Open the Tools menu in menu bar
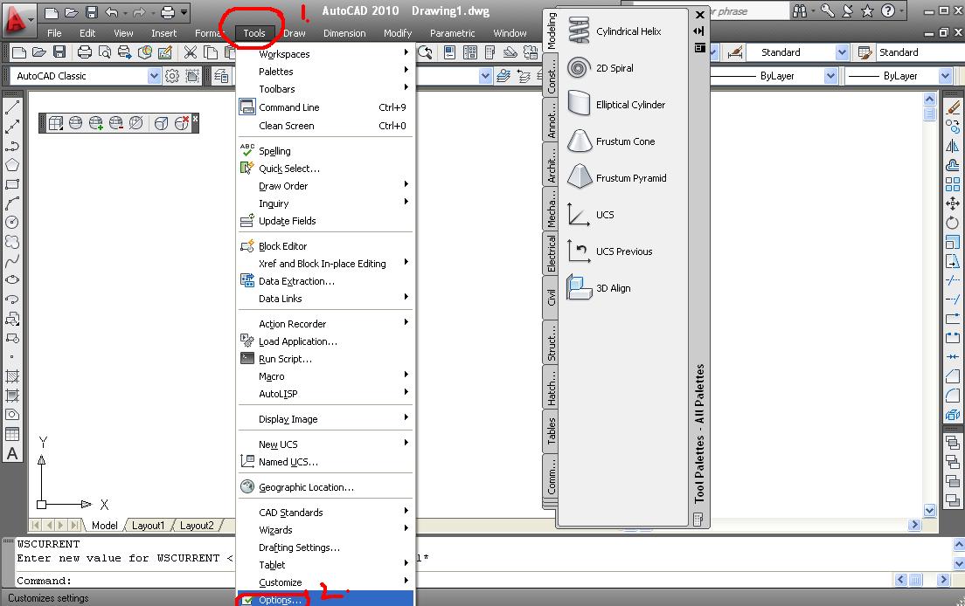This screenshot has height=606, width=965. click(254, 33)
